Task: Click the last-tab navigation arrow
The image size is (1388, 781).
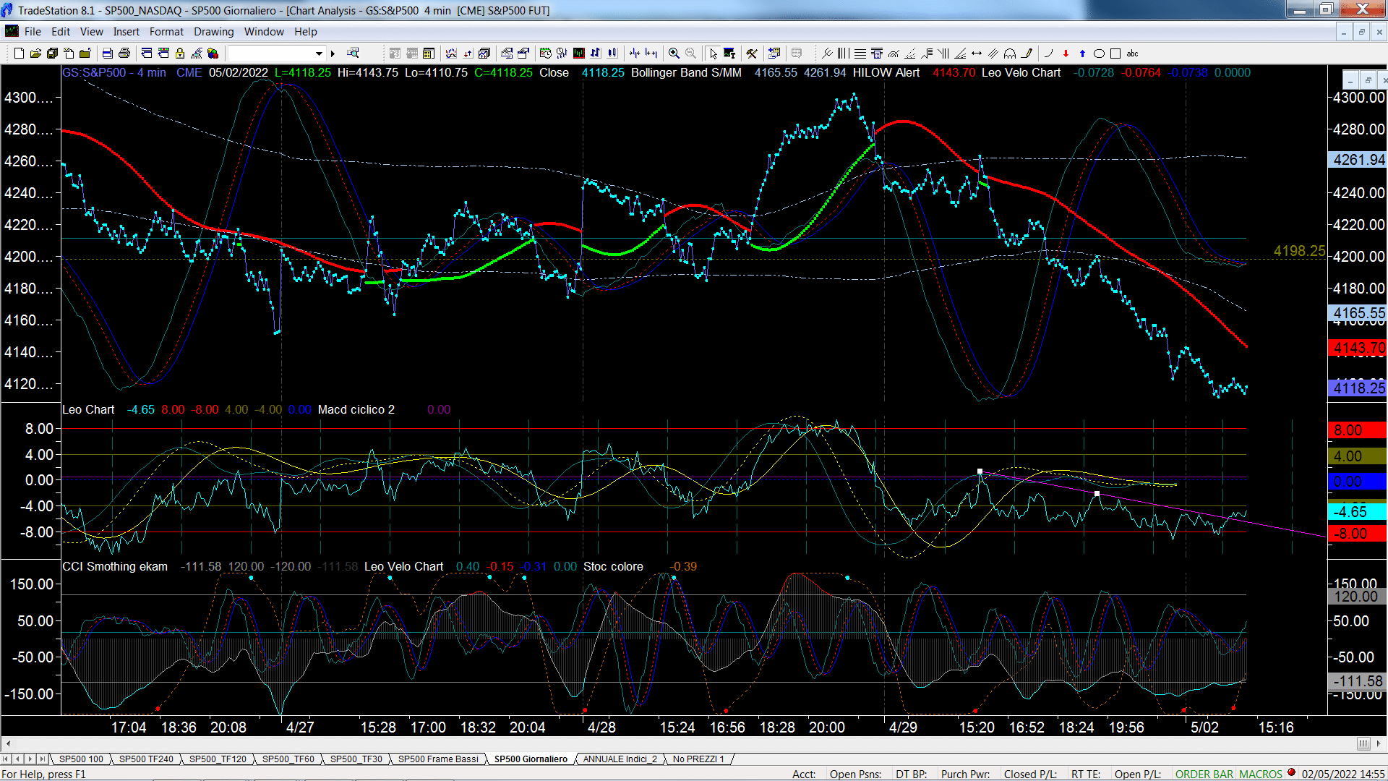Action: pyautogui.click(x=43, y=759)
